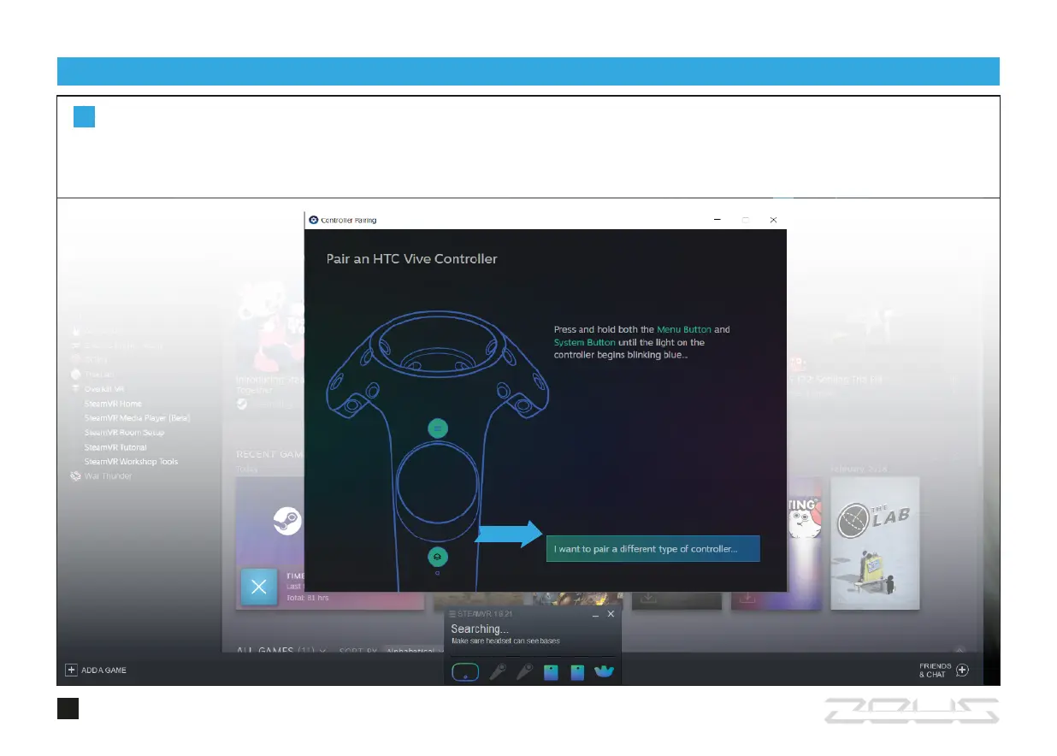
Task: Select SteamVR Media Player [Beta] entry
Action: tap(137, 418)
